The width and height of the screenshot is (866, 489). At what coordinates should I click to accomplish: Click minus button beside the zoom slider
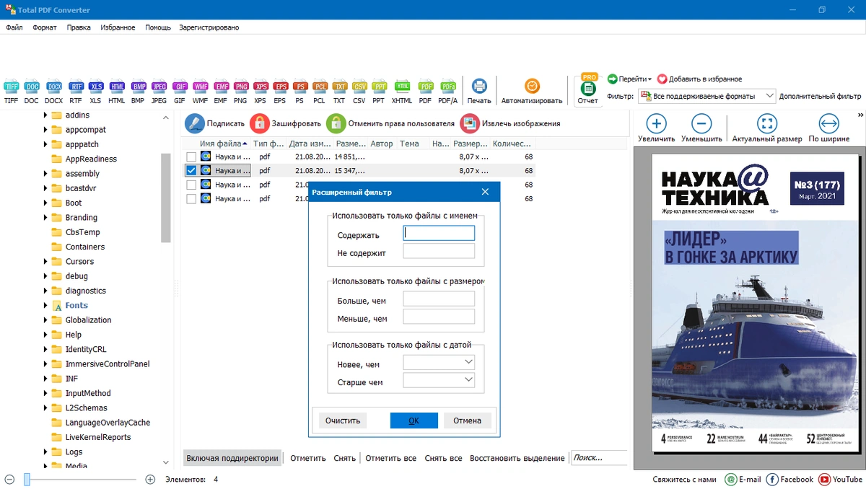pos(9,479)
